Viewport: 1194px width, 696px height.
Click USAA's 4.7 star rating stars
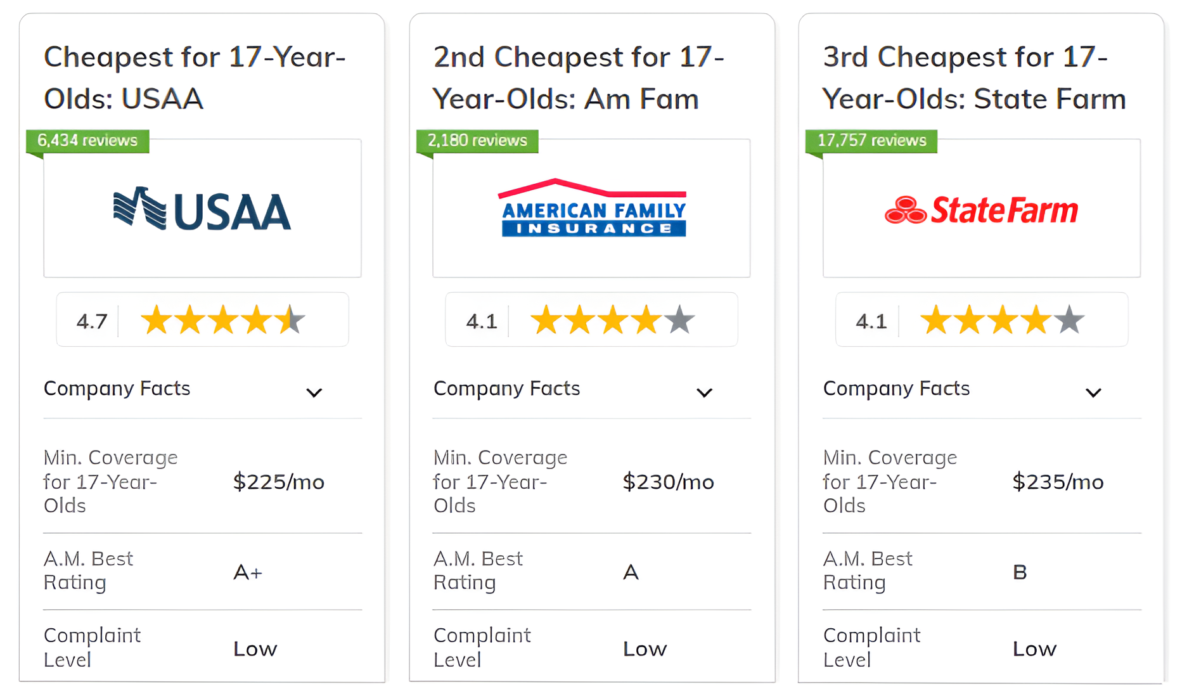coord(222,319)
